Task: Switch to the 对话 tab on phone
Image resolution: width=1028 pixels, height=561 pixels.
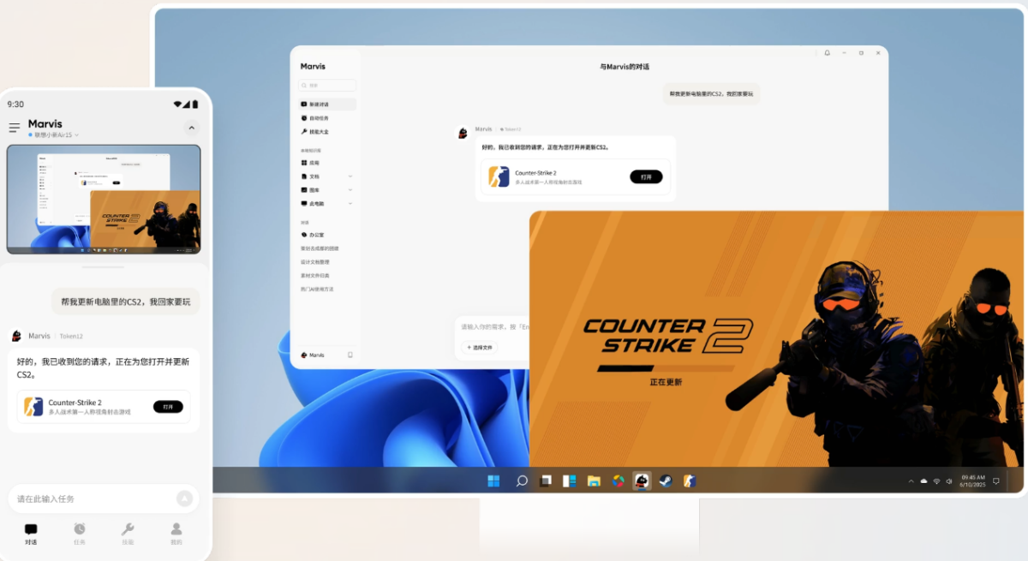Action: tap(31, 534)
